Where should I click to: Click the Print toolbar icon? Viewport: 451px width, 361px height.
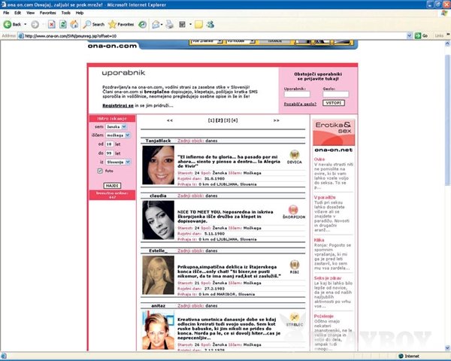click(170, 25)
